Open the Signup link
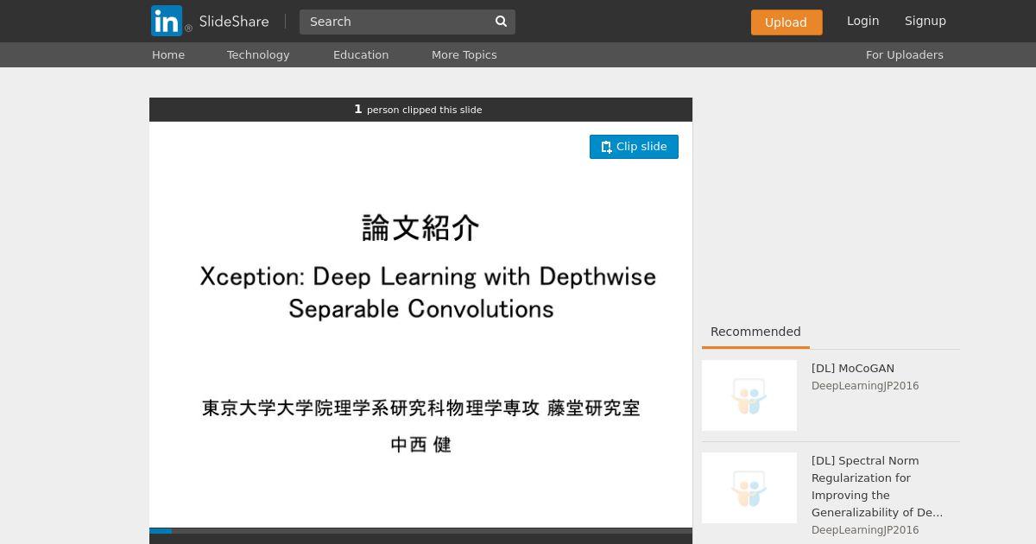The height and width of the screenshot is (544, 1036). [x=925, y=21]
